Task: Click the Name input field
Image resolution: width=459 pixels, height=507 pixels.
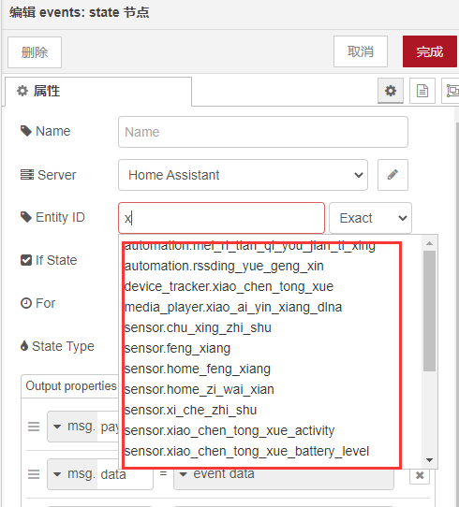Action: [x=263, y=132]
